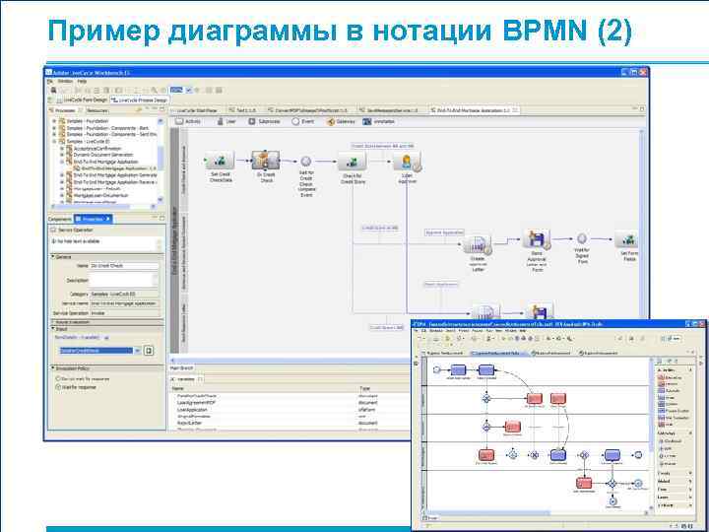Select first blue task in BPMN window top lane
709x532 pixels.
(458, 370)
